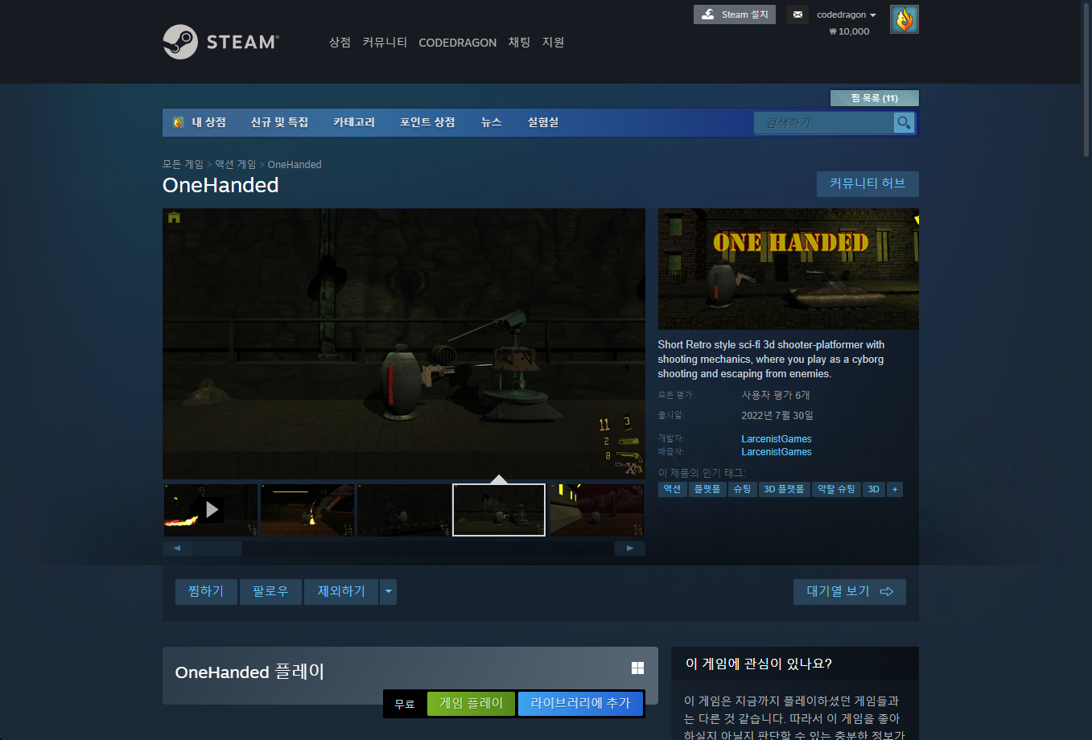The image size is (1092, 740).
Task: Open the 신규 및 특집 tab
Action: (x=279, y=122)
